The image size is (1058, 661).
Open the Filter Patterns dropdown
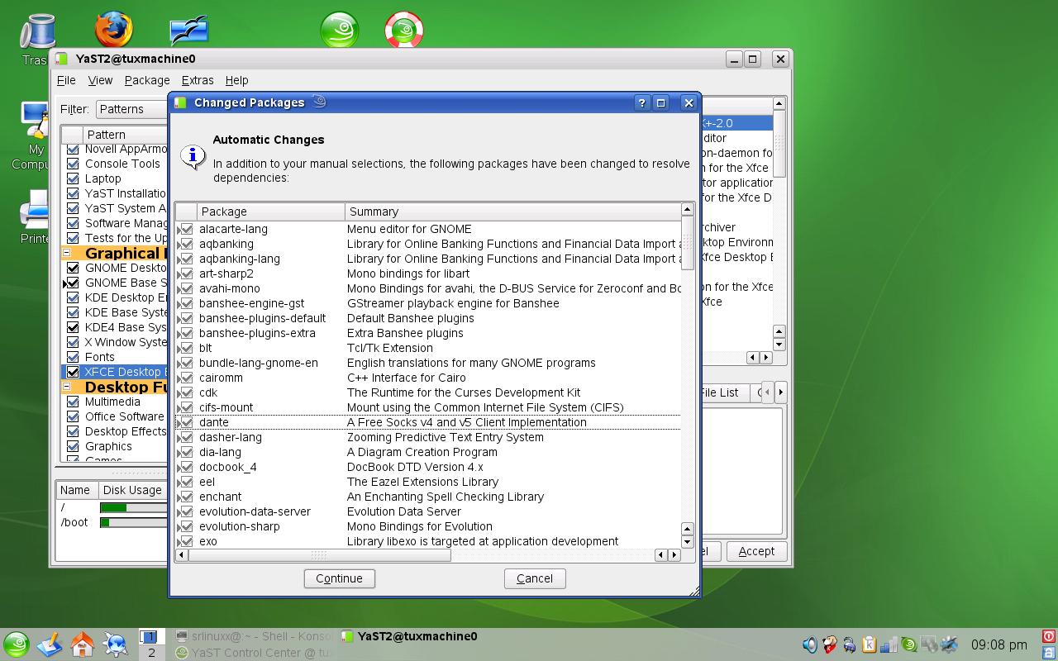[132, 109]
